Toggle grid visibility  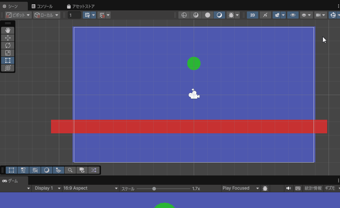(x=87, y=15)
